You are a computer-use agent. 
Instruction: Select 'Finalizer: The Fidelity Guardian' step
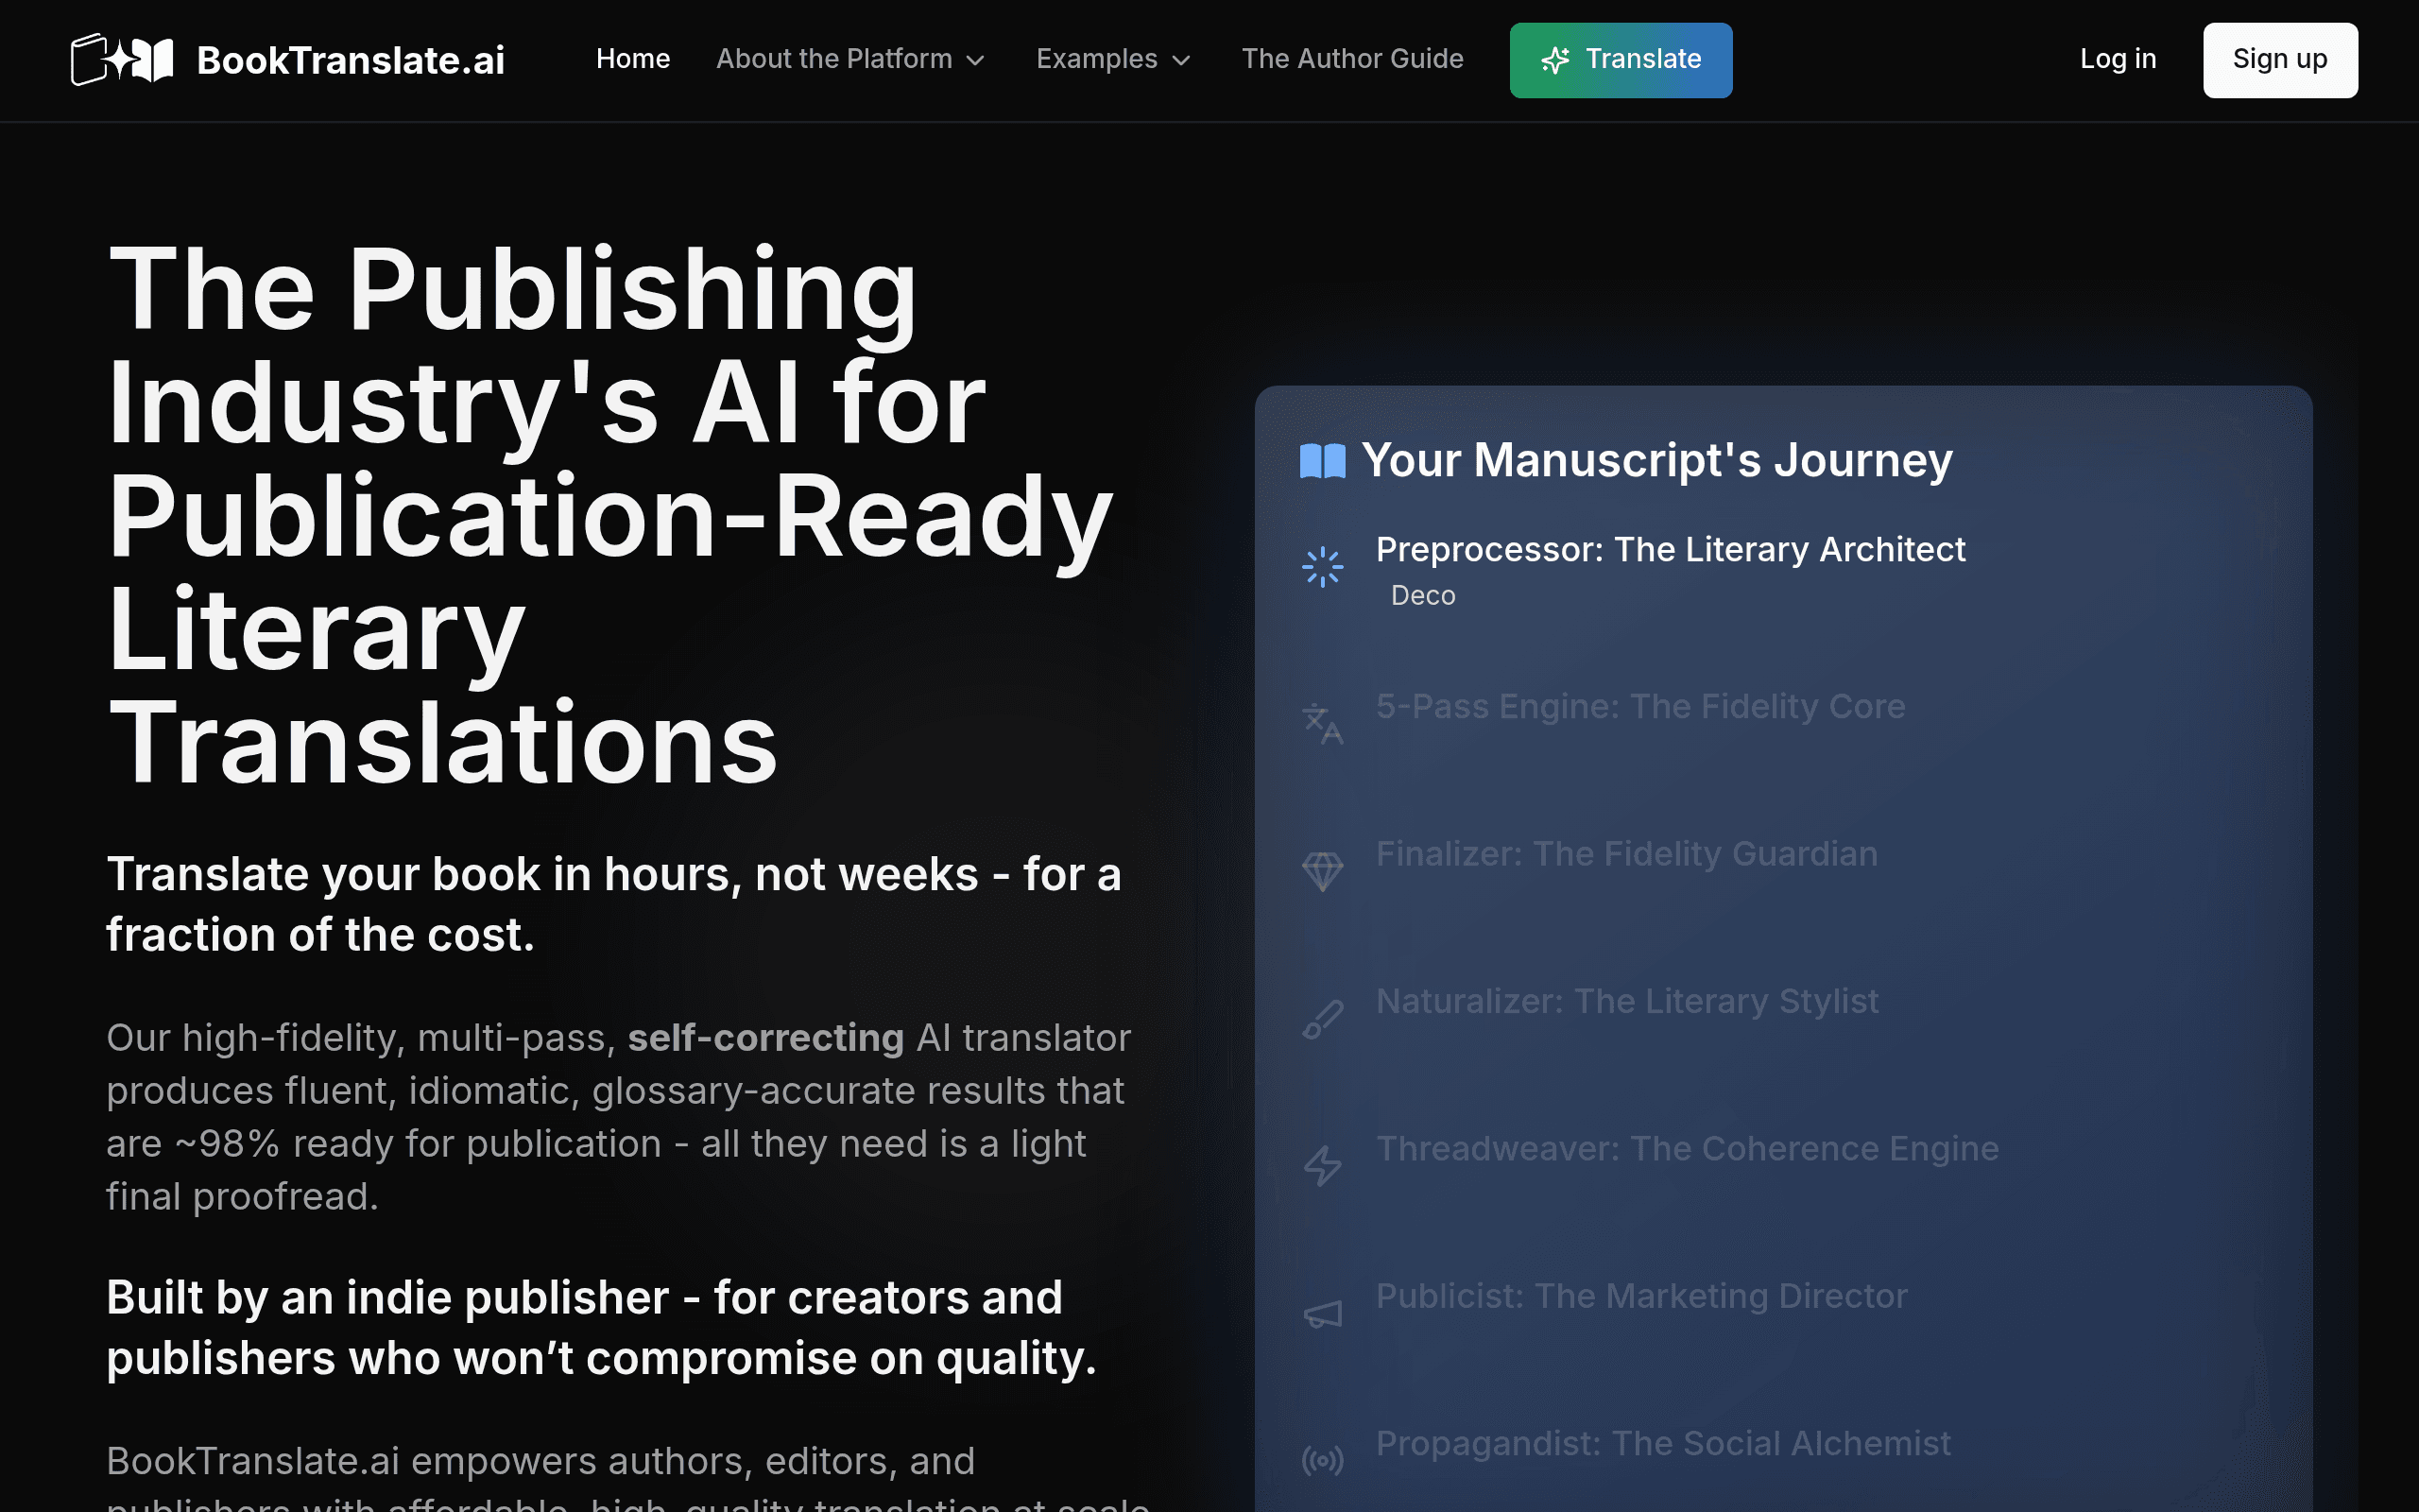click(1626, 854)
